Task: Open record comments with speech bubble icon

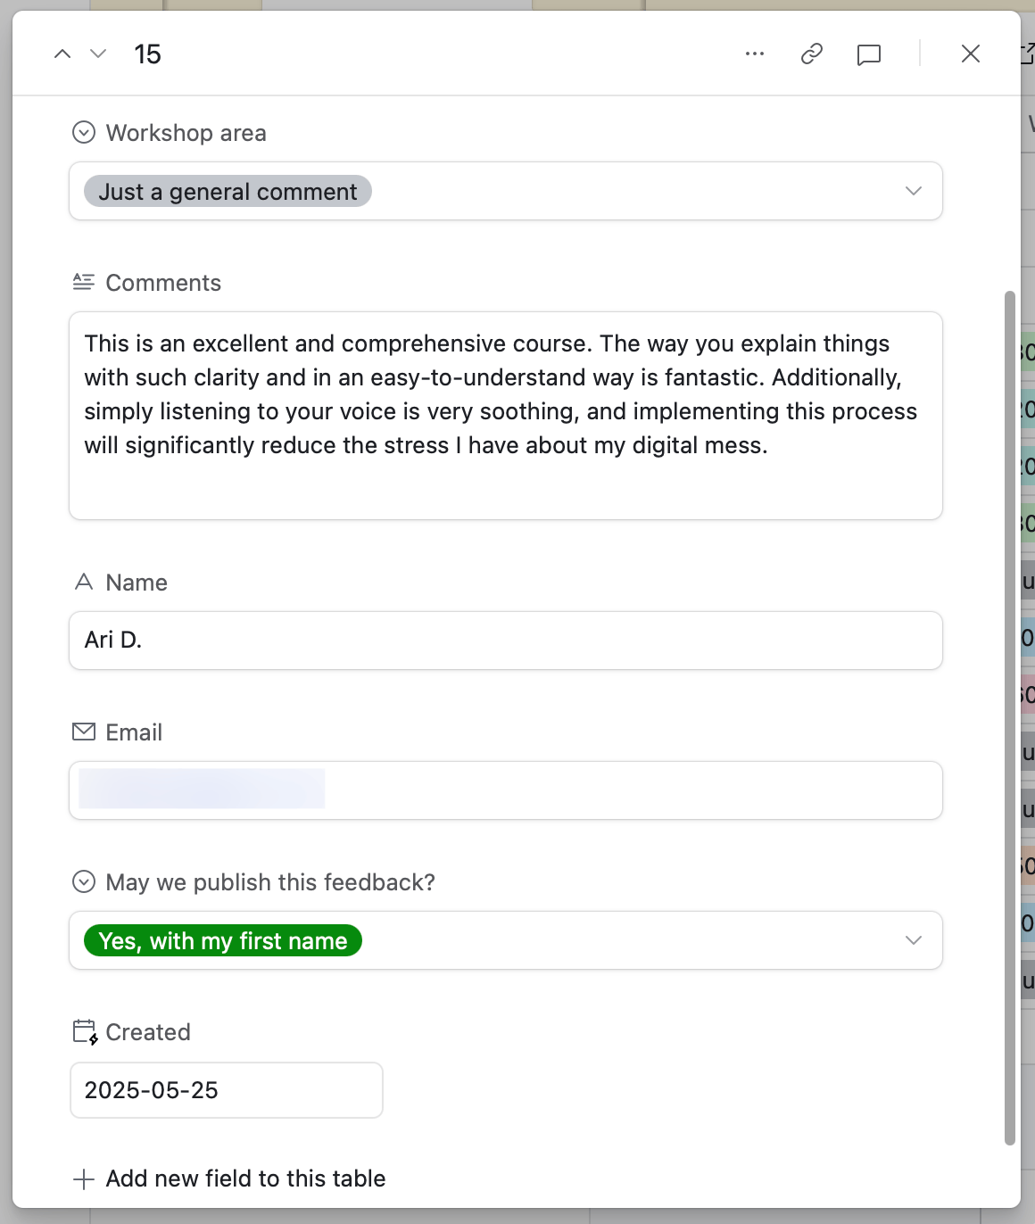Action: [x=868, y=55]
